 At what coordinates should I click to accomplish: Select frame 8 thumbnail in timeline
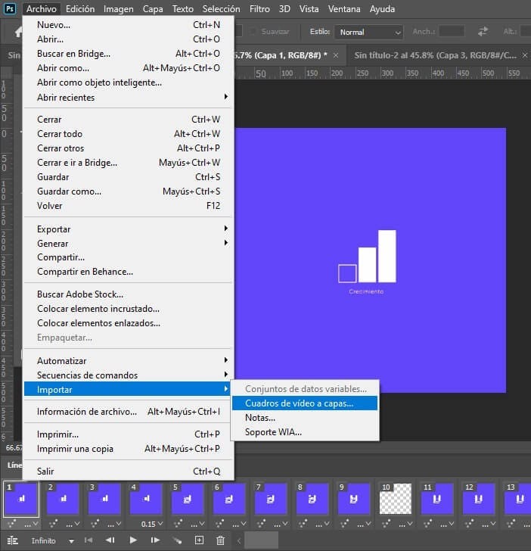[312, 499]
